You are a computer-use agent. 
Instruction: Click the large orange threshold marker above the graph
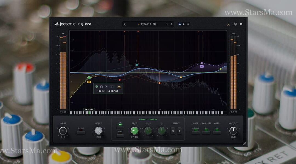138,31
